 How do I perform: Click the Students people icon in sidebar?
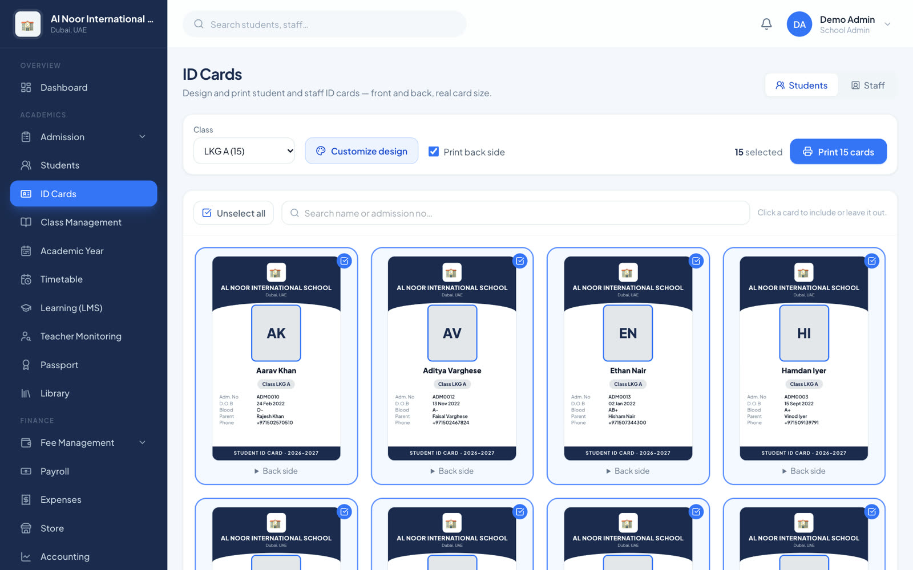click(x=26, y=165)
